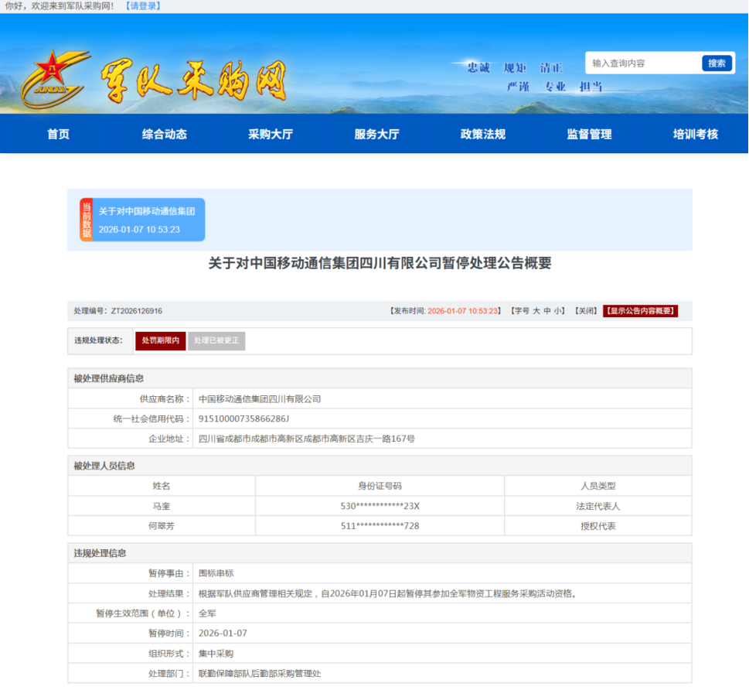Click the 显示公告内容概要 button

[x=640, y=311]
